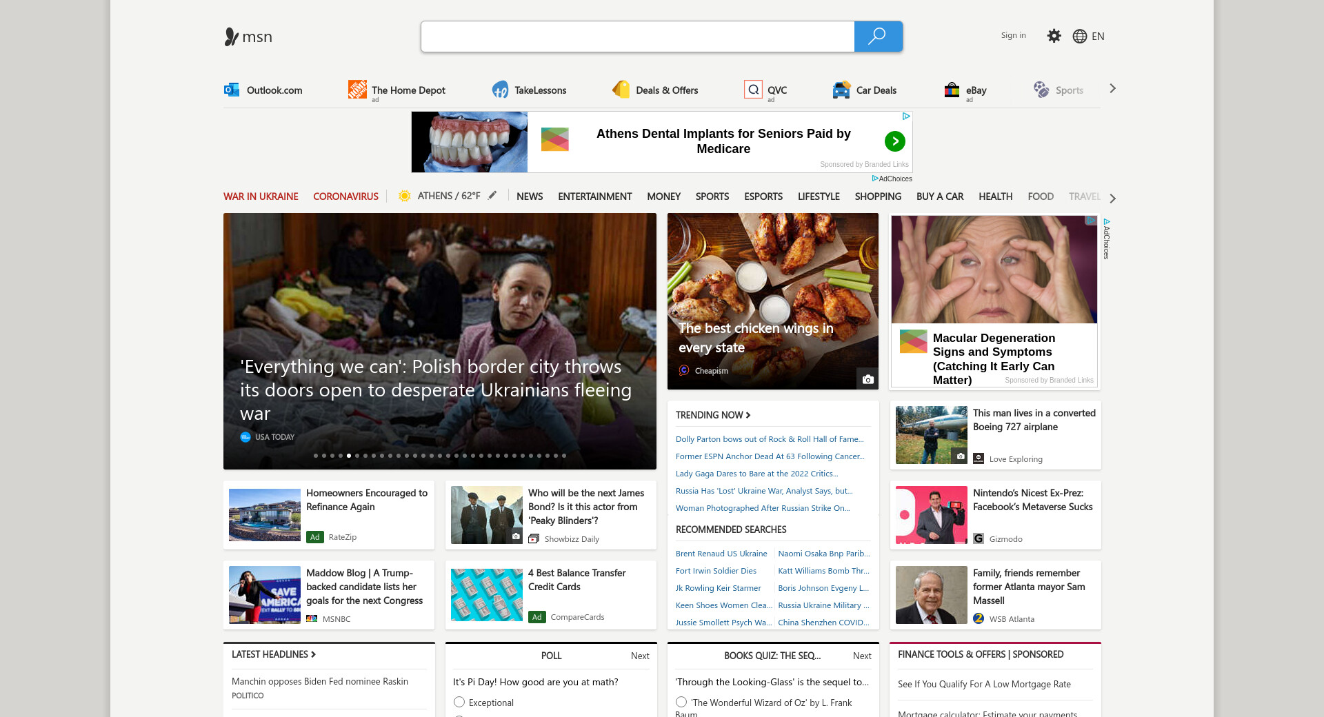The width and height of the screenshot is (1324, 717).
Task: Open the Deals & Offers tag icon
Action: pos(621,90)
